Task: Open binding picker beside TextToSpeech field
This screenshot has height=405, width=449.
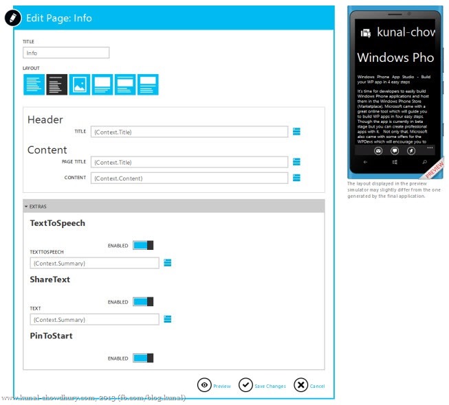Action: pyautogui.click(x=167, y=262)
